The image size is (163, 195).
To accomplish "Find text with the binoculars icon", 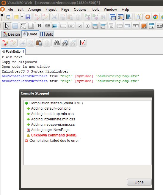I will coord(57,43).
